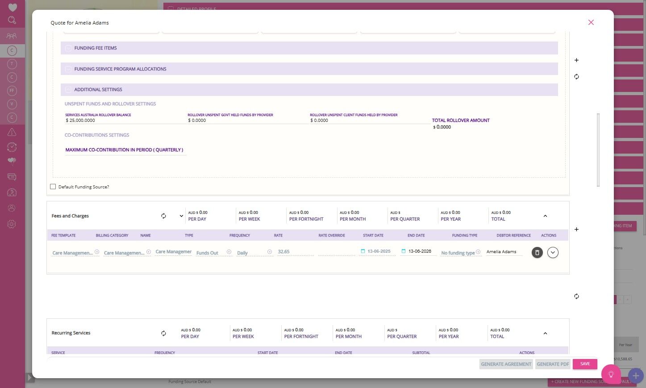Screen dimensions: 646x388
Task: Click the blue plus floating button
Action: pyautogui.click(x=636, y=376)
